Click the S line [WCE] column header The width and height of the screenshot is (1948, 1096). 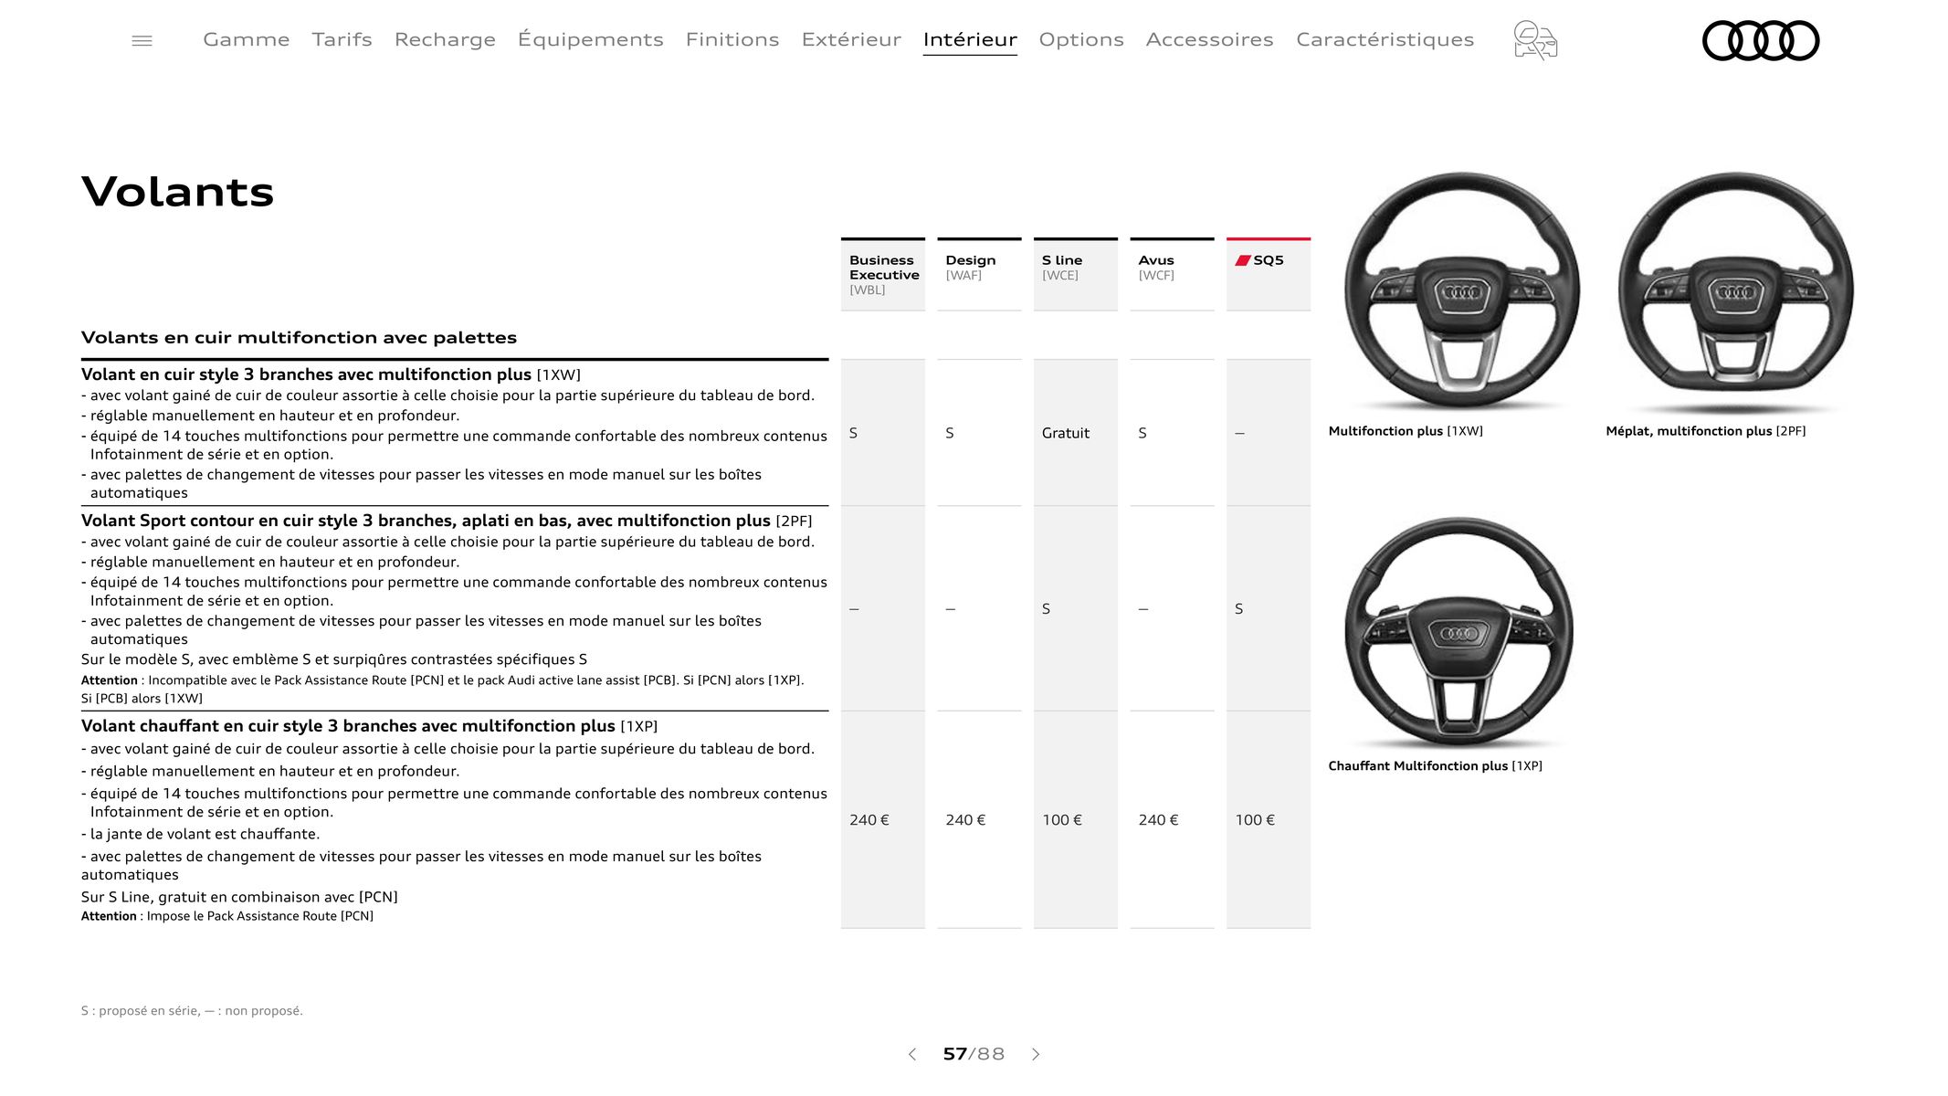(x=1076, y=274)
